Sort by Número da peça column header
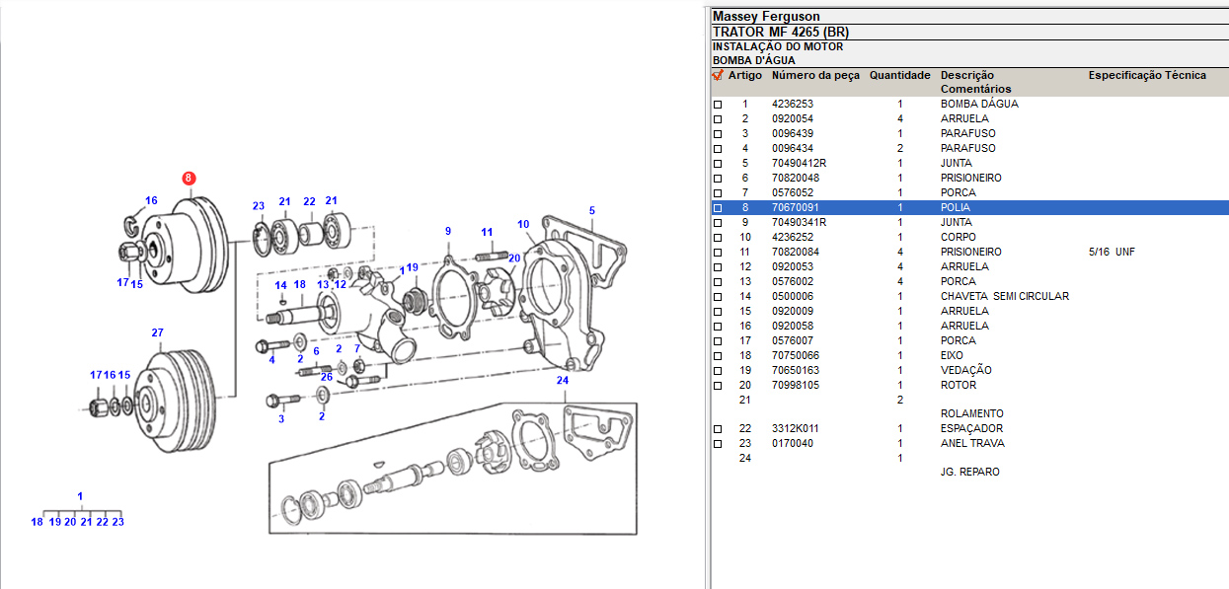 (x=815, y=75)
